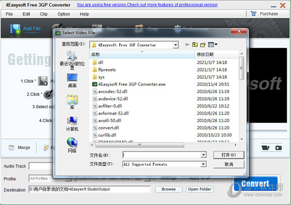291x205 pixels.
Task: Select avutil-50.dll file
Action: [x=107, y=120]
